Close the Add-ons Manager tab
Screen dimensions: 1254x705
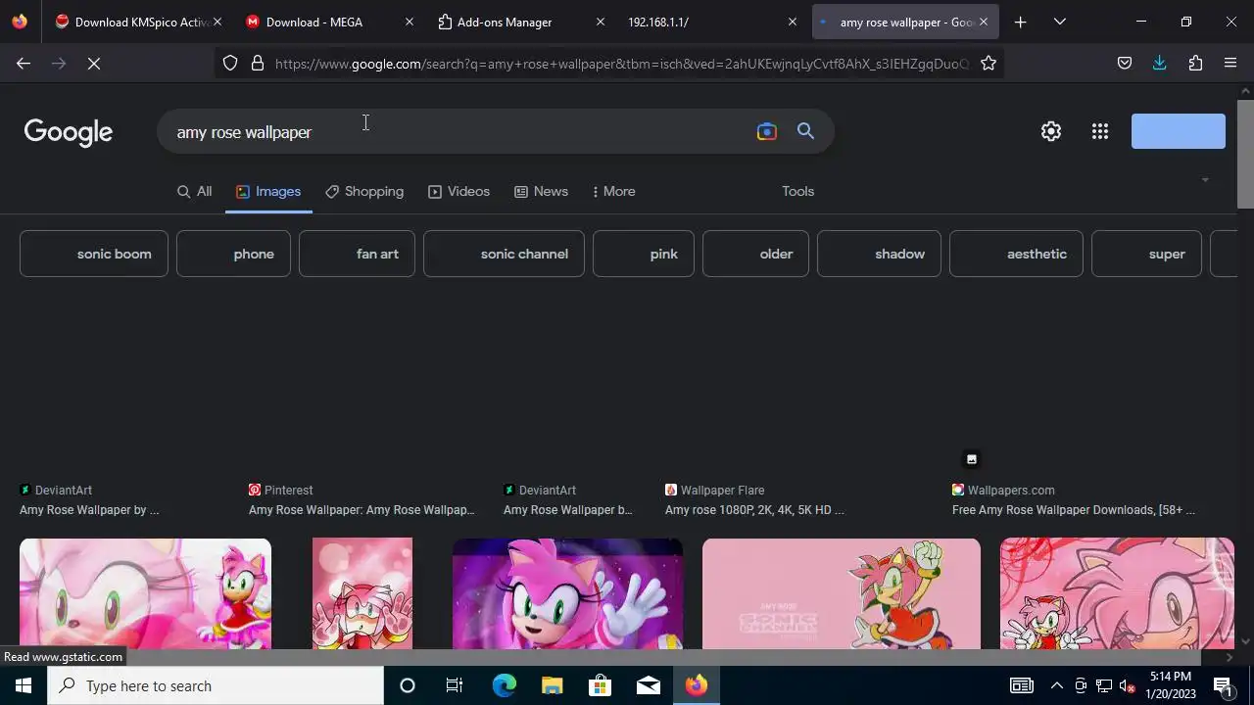[601, 22]
